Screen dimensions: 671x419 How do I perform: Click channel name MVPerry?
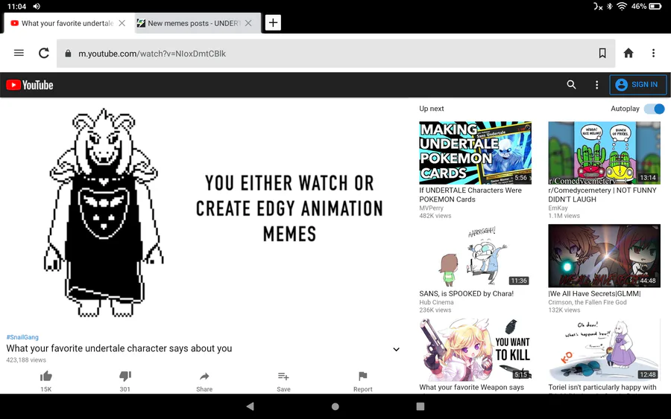(x=432, y=208)
